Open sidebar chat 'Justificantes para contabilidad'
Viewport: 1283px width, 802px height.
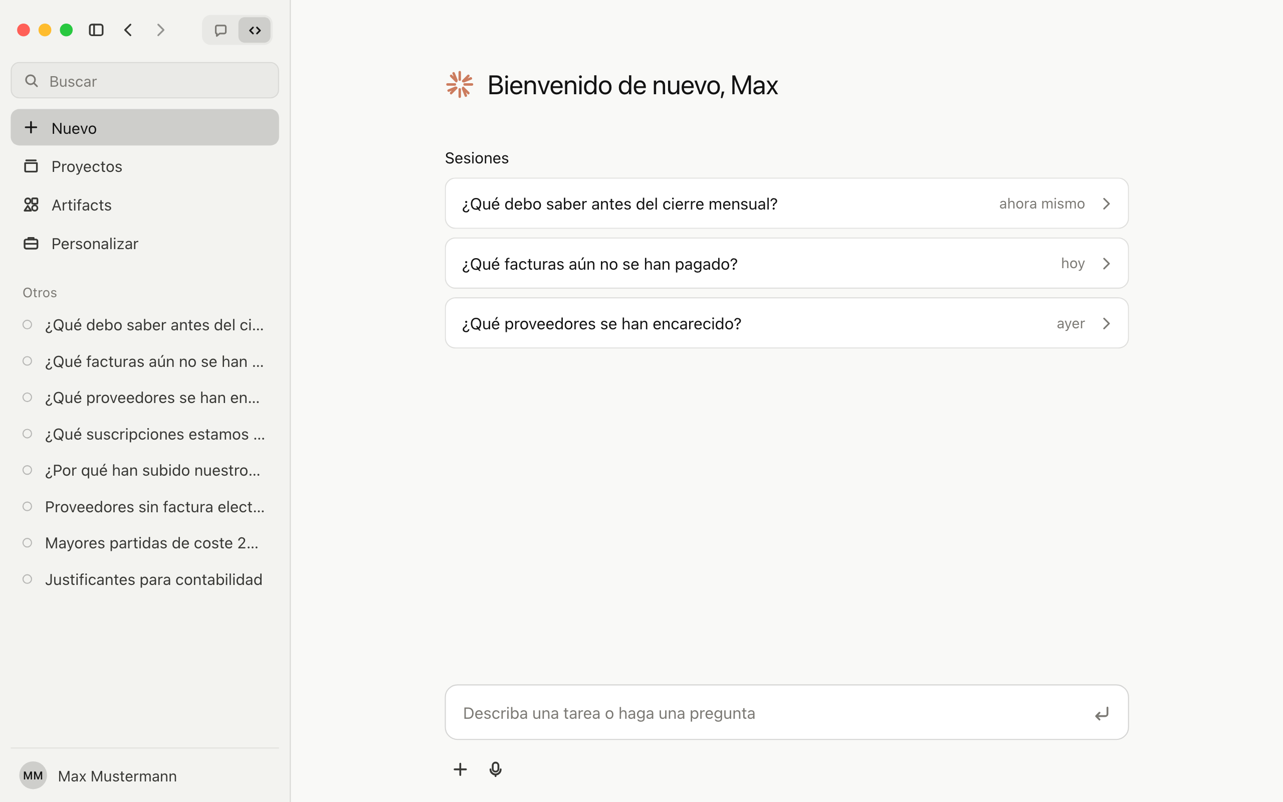pos(145,579)
